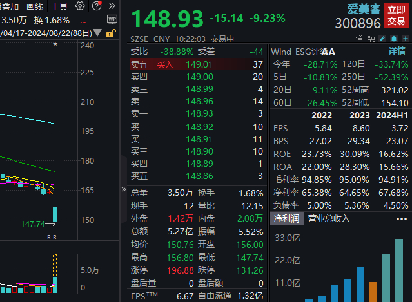Viewport: 412px width, 302px height.
Task: Click the star marker on chart
Action: coord(55,44)
